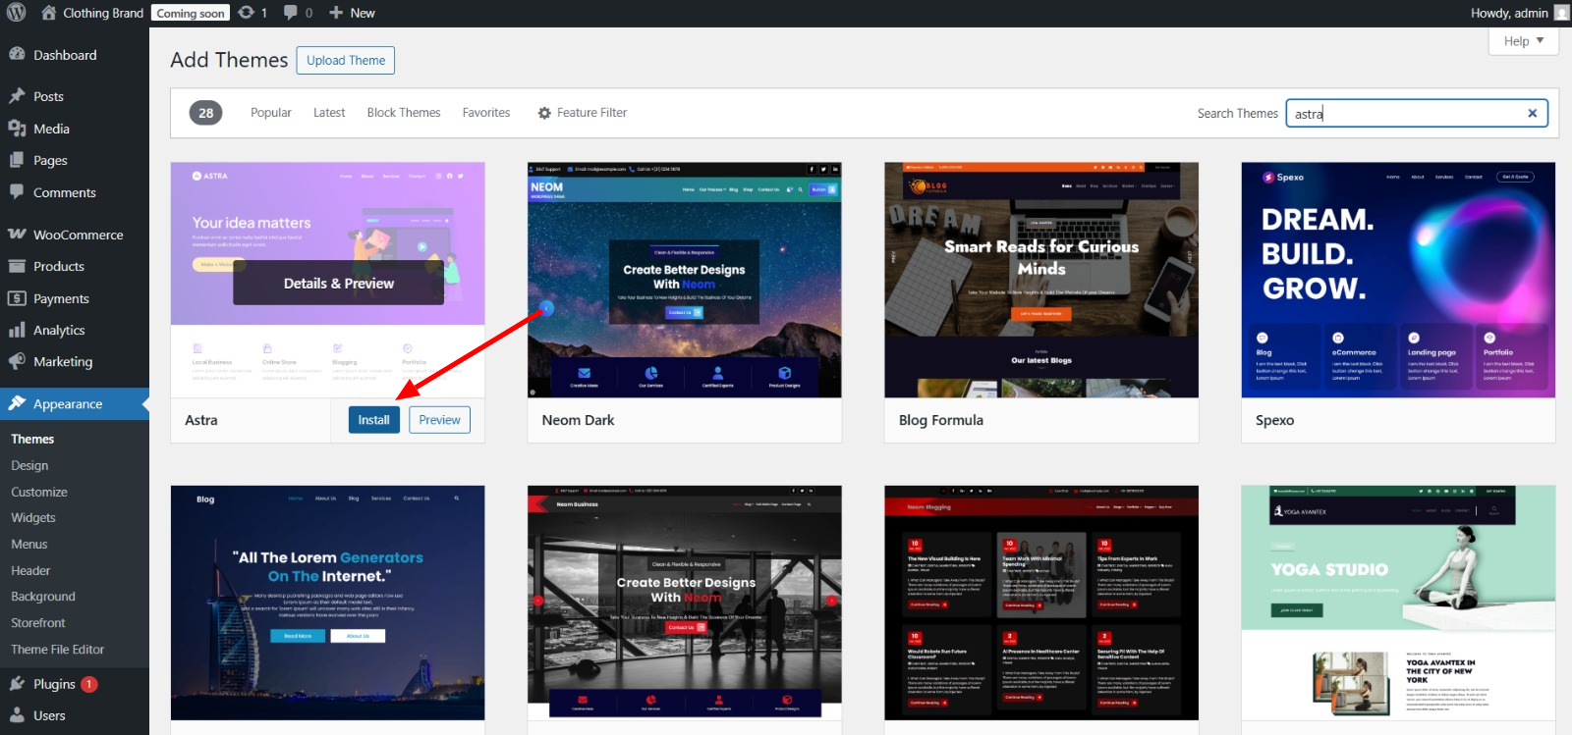
Task: Open the Background submenu item
Action: [x=43, y=596]
